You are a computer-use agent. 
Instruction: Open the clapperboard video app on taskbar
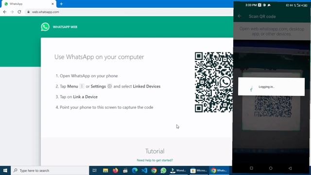(x=125, y=171)
